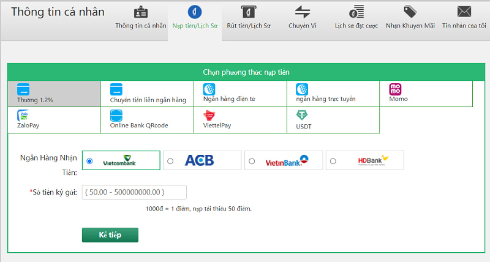Click the Chuyển Ví transfer arrows icon
Image resolution: width=490 pixels, height=262 pixels.
point(303,12)
